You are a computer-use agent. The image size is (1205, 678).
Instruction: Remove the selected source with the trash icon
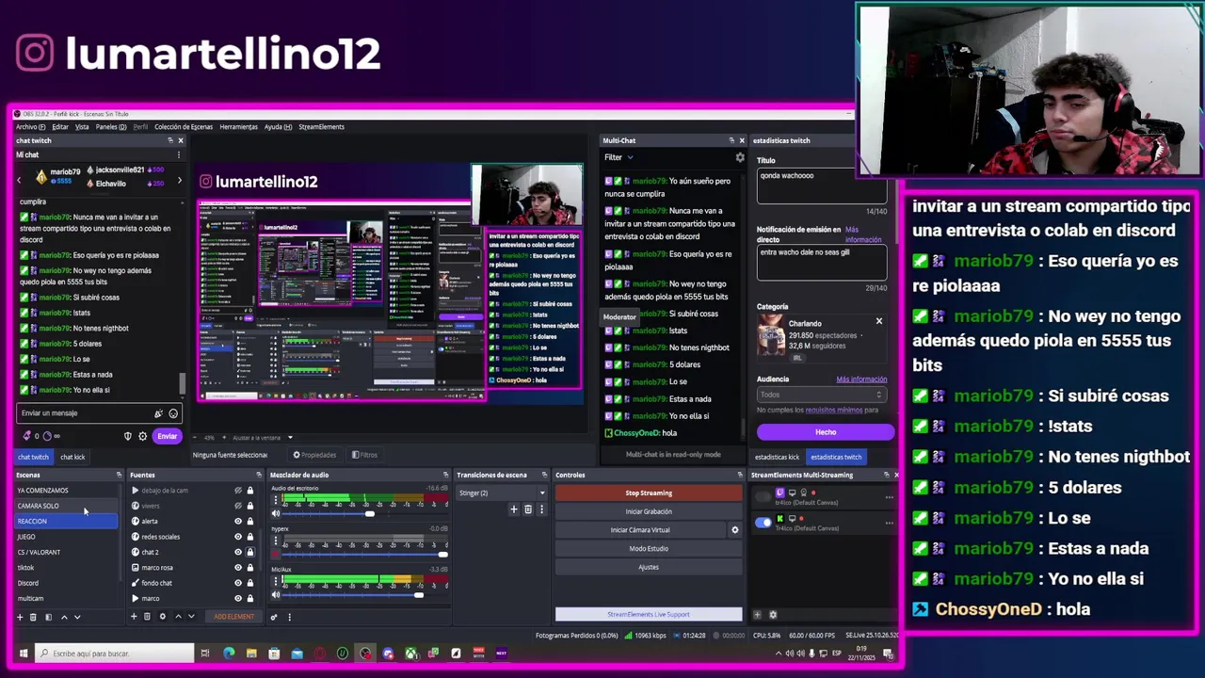point(147,617)
